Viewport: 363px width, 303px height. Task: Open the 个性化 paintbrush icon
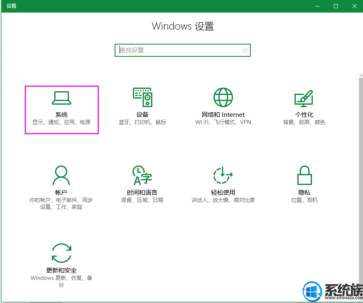click(x=304, y=98)
